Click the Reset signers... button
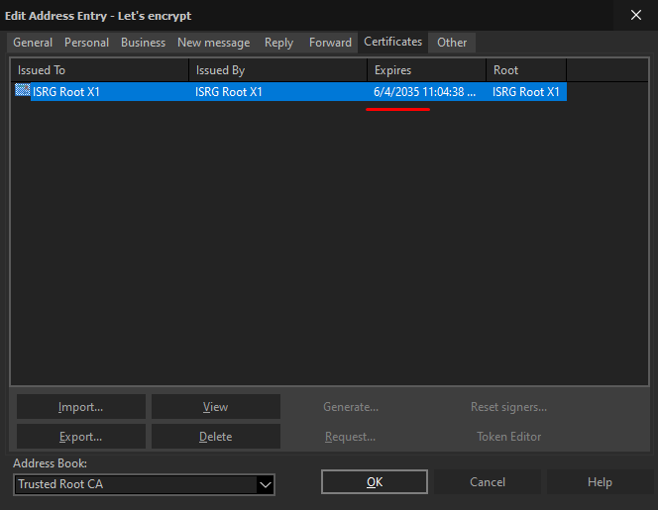The height and width of the screenshot is (510, 658). [x=508, y=406]
